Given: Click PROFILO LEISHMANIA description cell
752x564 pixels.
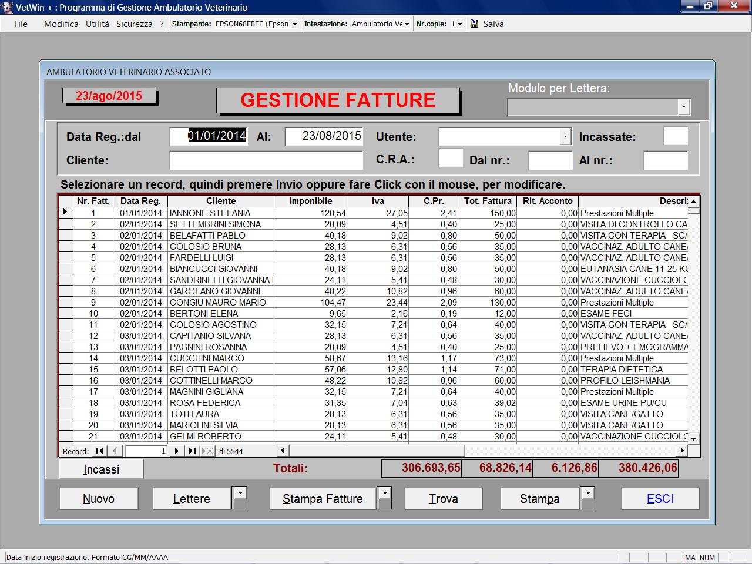Looking at the screenshot, I should (x=633, y=381).
